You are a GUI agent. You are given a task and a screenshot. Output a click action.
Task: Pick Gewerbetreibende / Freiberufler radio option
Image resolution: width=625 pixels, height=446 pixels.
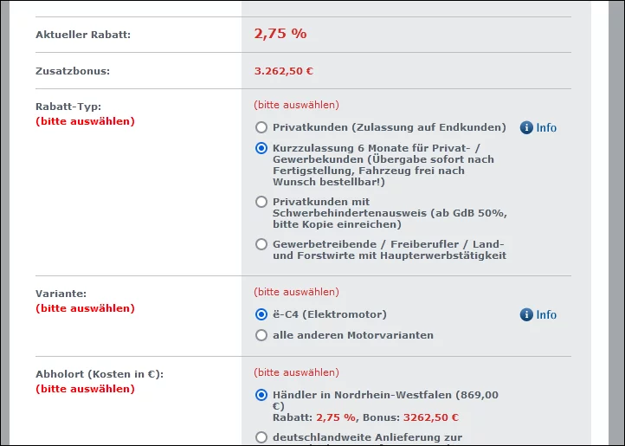tap(261, 244)
